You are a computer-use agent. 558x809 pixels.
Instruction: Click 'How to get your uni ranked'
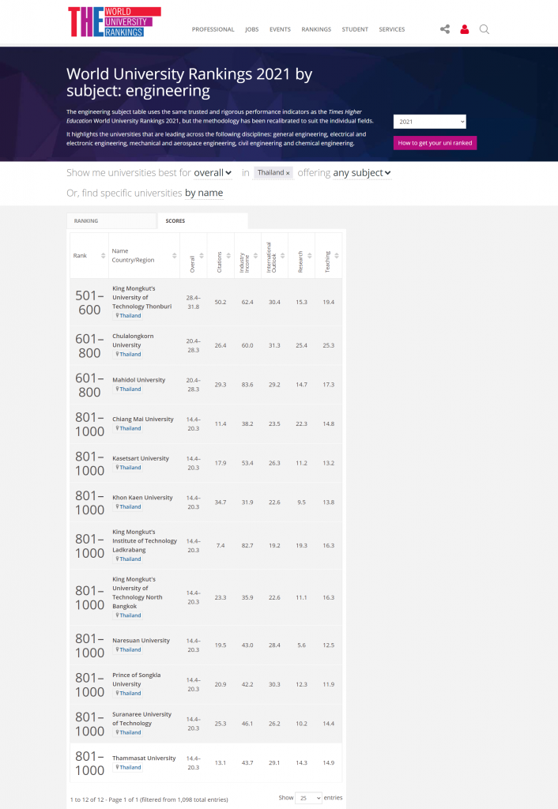click(x=435, y=143)
